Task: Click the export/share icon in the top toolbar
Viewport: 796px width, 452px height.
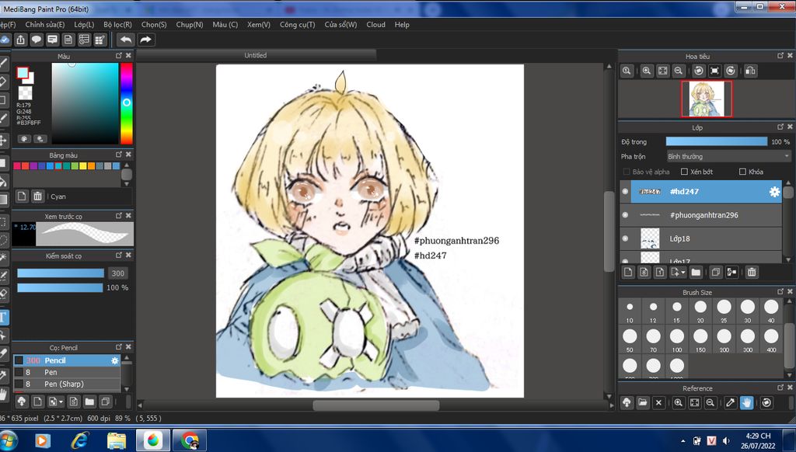Action: pos(20,40)
